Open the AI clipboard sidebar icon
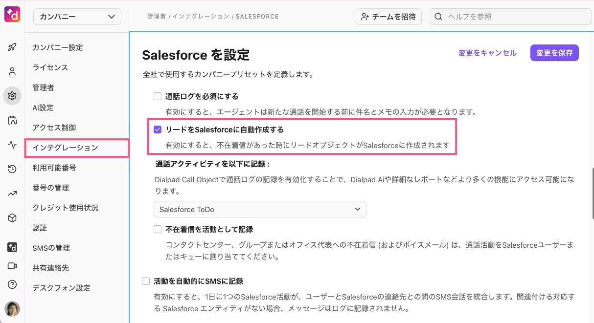The width and height of the screenshot is (594, 323). [12, 120]
